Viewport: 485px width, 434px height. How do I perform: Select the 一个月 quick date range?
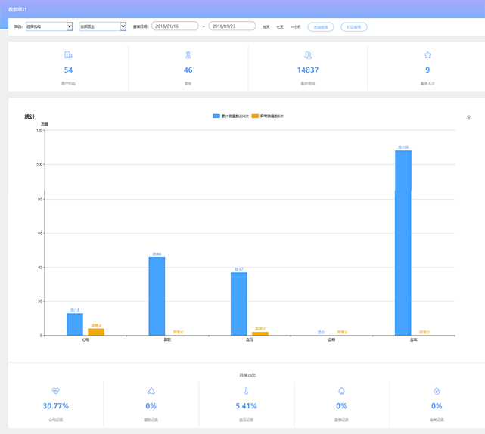pyautogui.click(x=295, y=26)
